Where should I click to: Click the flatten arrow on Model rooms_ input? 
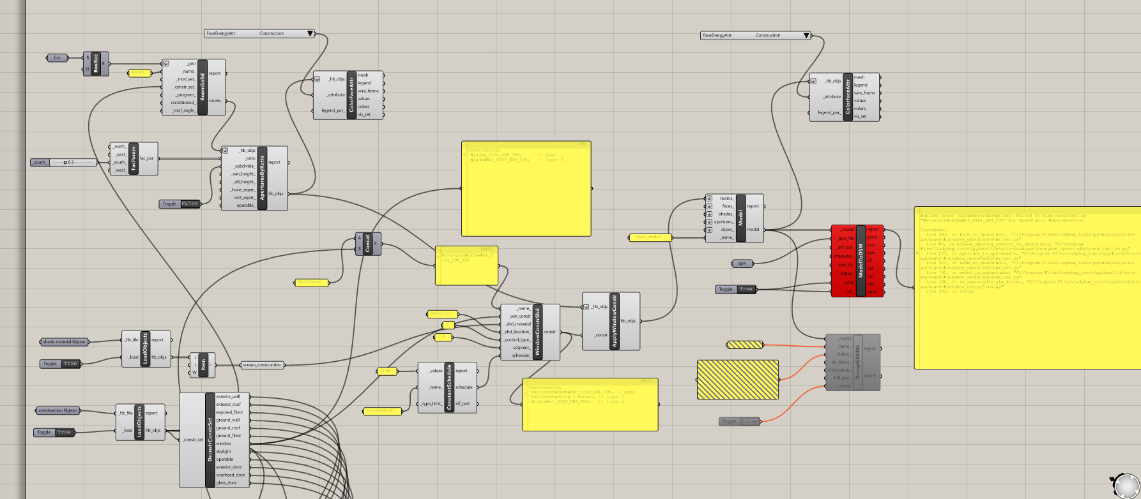coord(709,198)
